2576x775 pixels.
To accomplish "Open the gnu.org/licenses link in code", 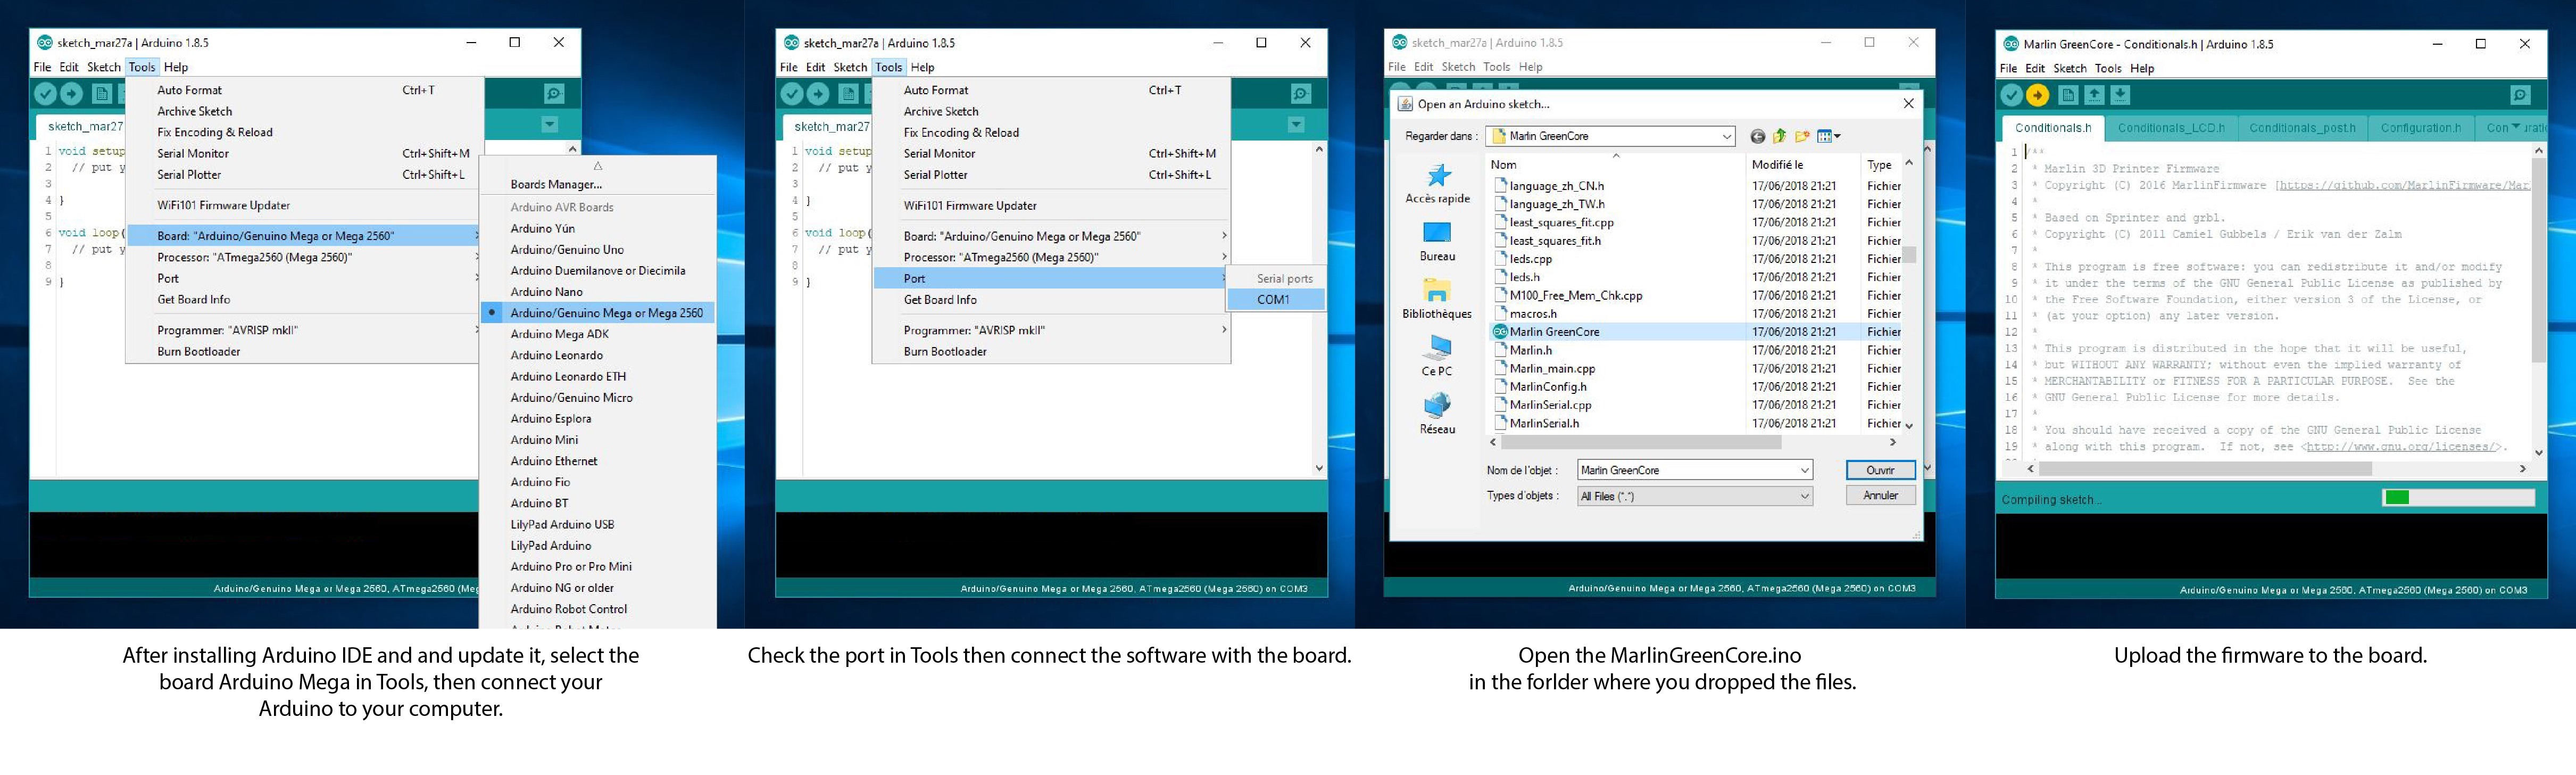I will pos(2403,447).
